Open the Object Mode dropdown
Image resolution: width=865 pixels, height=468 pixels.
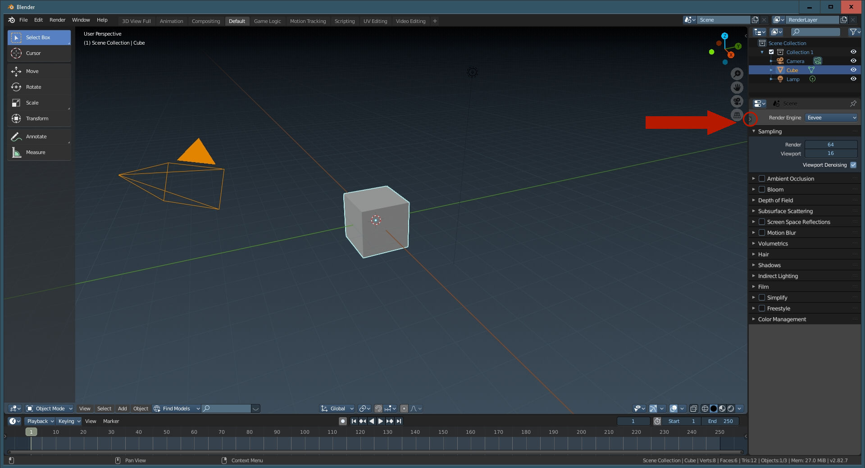coord(50,409)
